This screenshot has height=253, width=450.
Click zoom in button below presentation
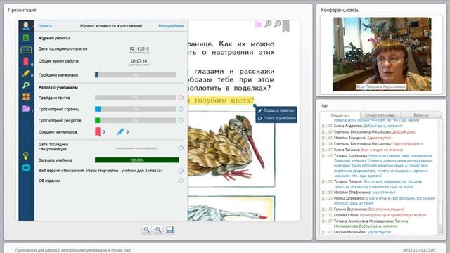(x=147, y=230)
